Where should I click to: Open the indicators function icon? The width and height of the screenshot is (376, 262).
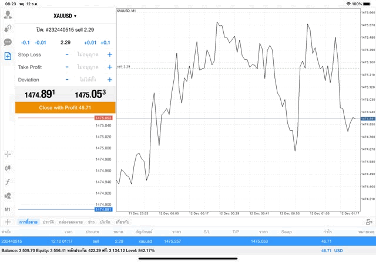pos(8,182)
